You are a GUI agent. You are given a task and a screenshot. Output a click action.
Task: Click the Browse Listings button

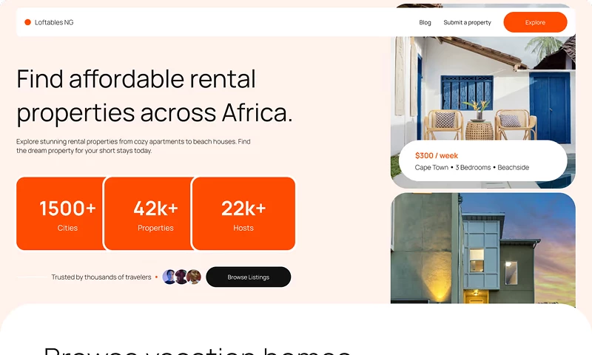[248, 277]
